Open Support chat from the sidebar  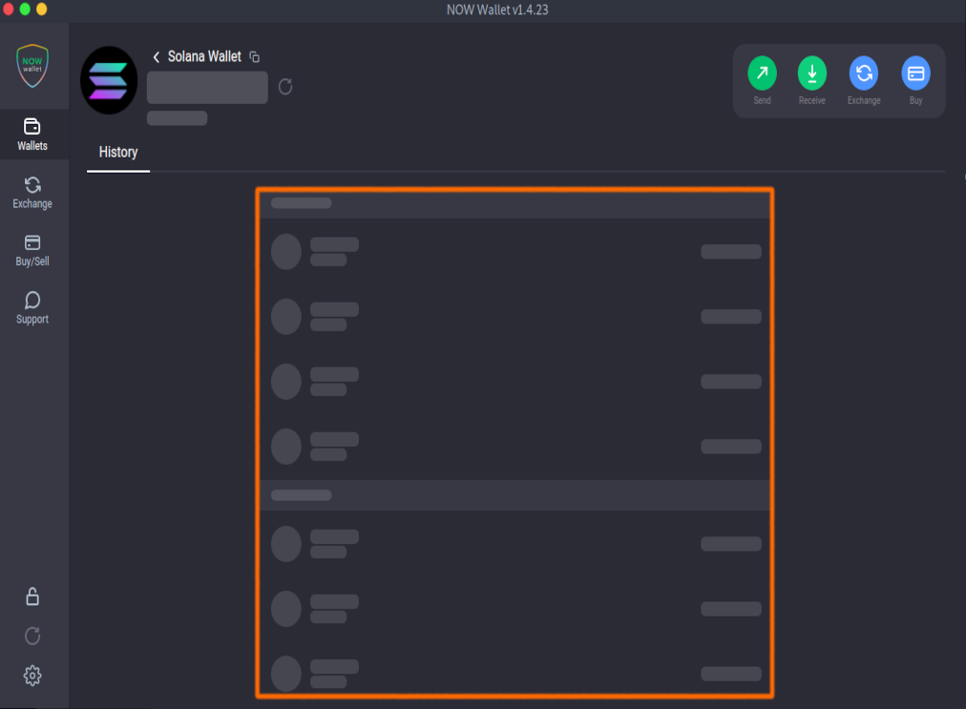pyautogui.click(x=32, y=308)
